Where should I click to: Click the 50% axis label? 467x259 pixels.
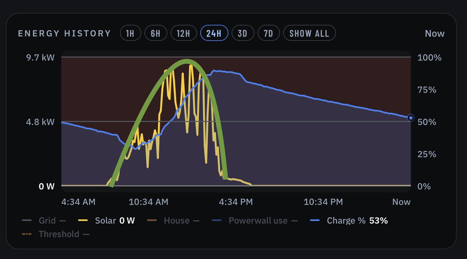click(427, 122)
